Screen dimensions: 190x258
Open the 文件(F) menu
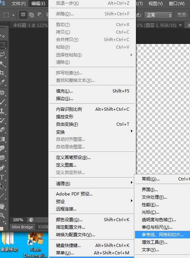pyautogui.click(x=19, y=4)
